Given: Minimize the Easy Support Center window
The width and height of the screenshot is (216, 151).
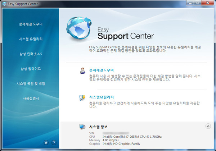Looking at the screenshot, I should [x=190, y=3].
